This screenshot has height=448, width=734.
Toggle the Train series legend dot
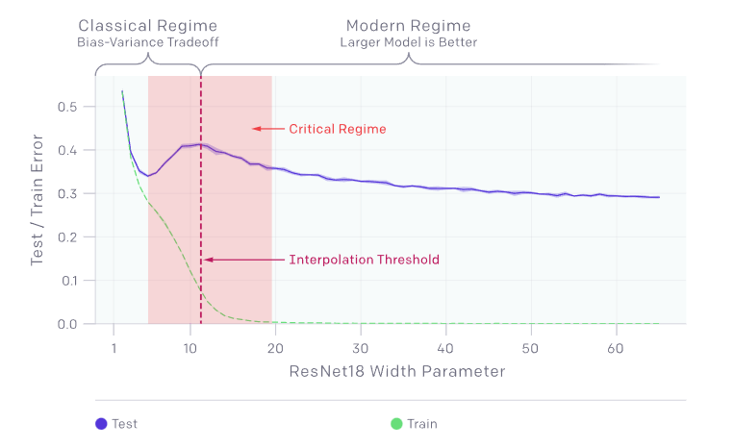(396, 424)
